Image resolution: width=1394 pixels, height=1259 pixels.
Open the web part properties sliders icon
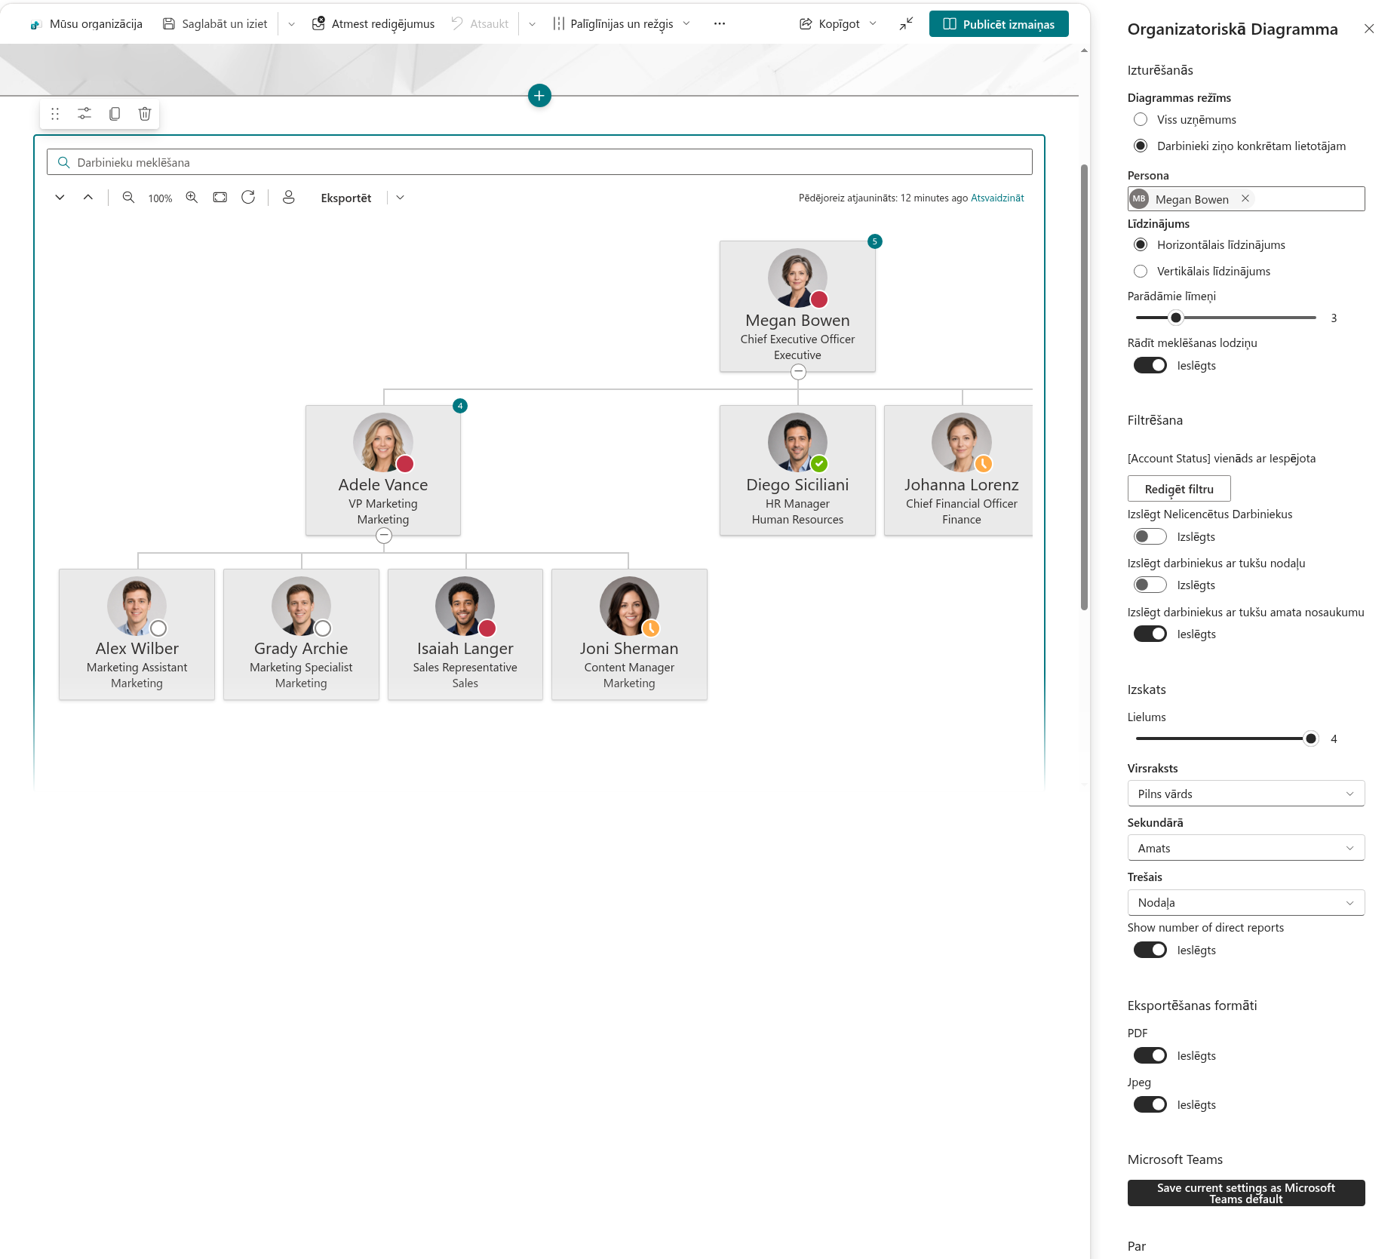tap(84, 114)
